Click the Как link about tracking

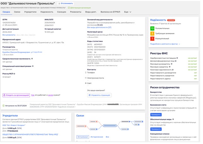coord(33,95)
